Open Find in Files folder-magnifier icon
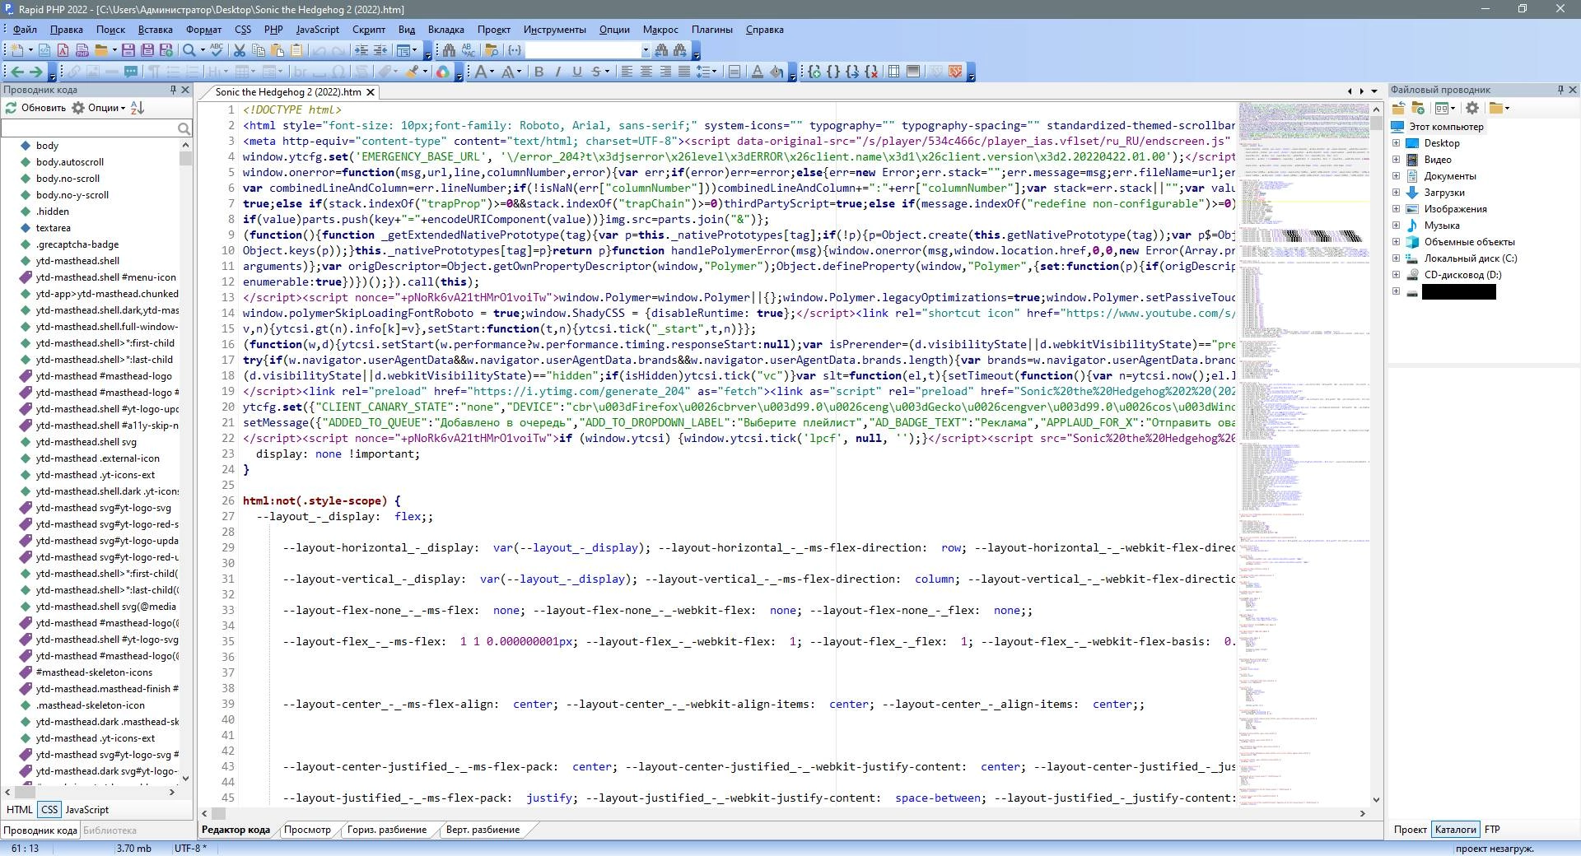 tap(492, 50)
